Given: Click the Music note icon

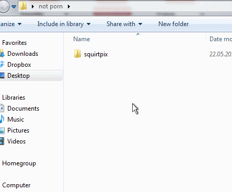Looking at the screenshot, I should tap(2, 119).
